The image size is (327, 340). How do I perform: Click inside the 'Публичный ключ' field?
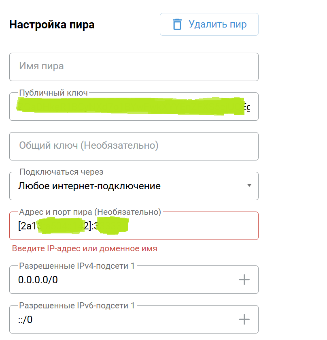pos(134,107)
